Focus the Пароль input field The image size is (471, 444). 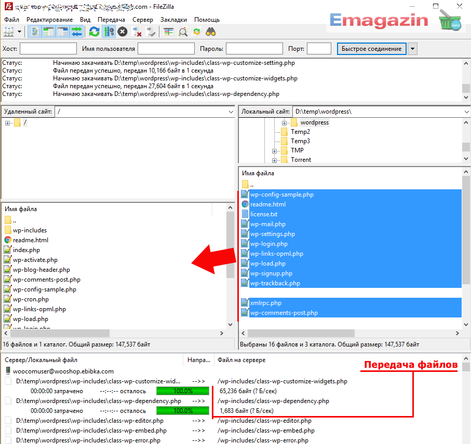click(254, 49)
